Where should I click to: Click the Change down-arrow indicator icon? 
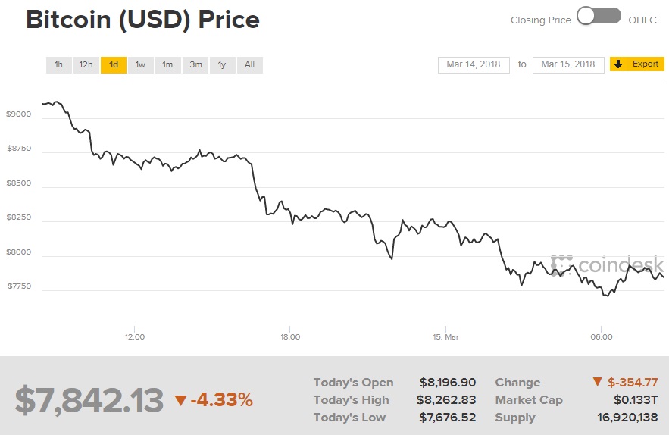point(597,382)
